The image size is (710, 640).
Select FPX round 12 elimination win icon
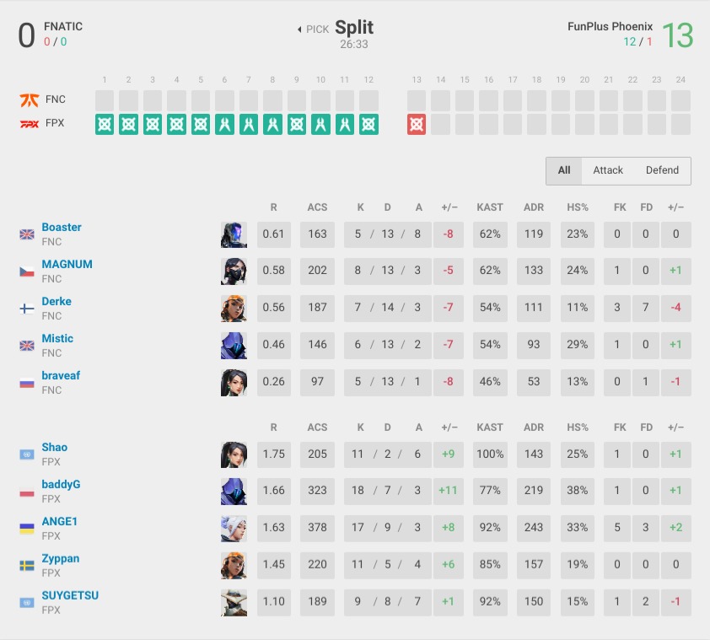click(368, 124)
